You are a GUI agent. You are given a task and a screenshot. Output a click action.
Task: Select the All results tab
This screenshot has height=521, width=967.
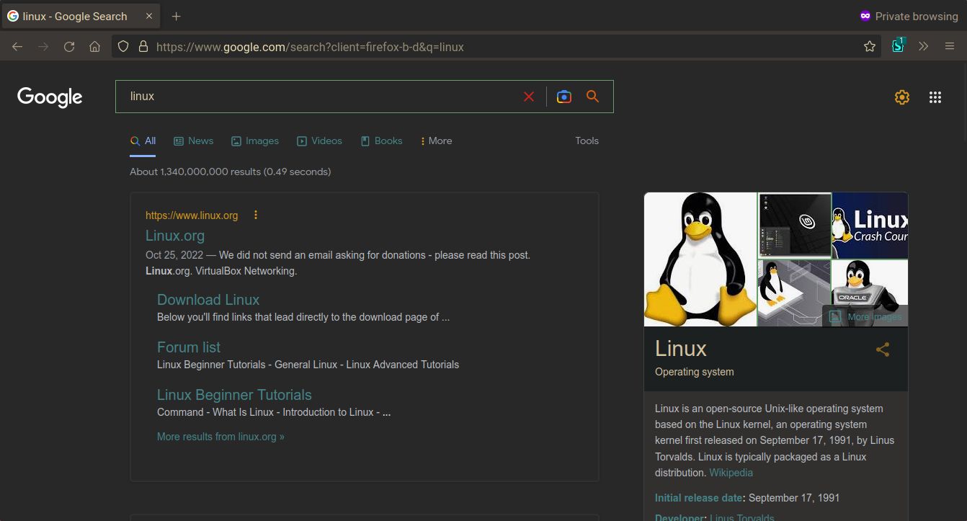point(143,141)
